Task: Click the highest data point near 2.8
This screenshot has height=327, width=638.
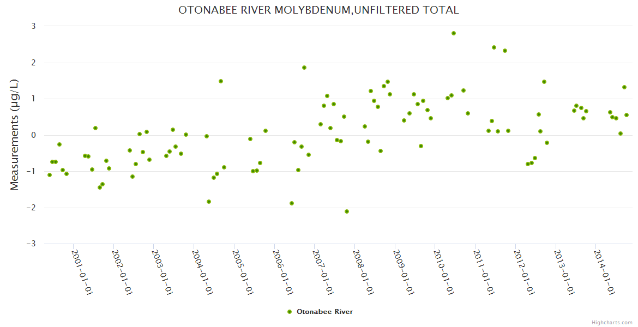Action: point(454,33)
